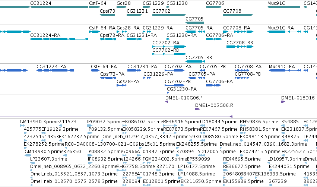Select transcript Cpsf73-RA
317x187 pixels.
click(x=108, y=39)
